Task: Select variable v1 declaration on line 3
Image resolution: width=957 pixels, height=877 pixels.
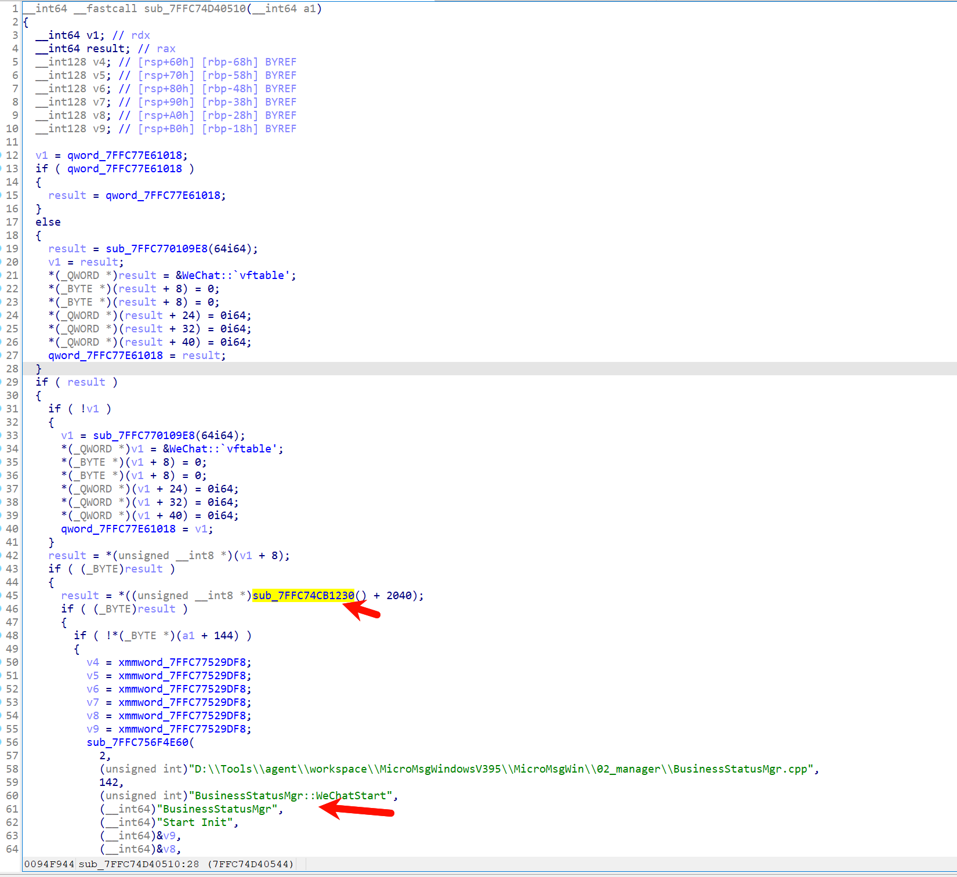Action: pos(93,35)
